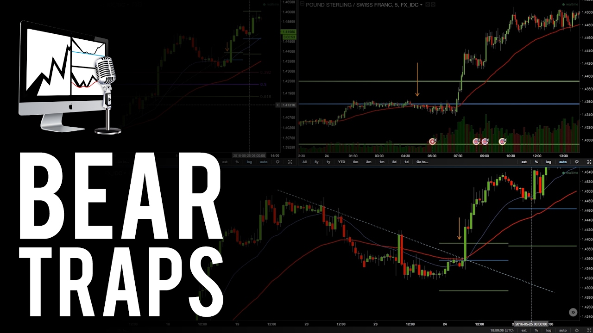Select the 1y time range
This screenshot has width=593, height=333.
pos(328,162)
